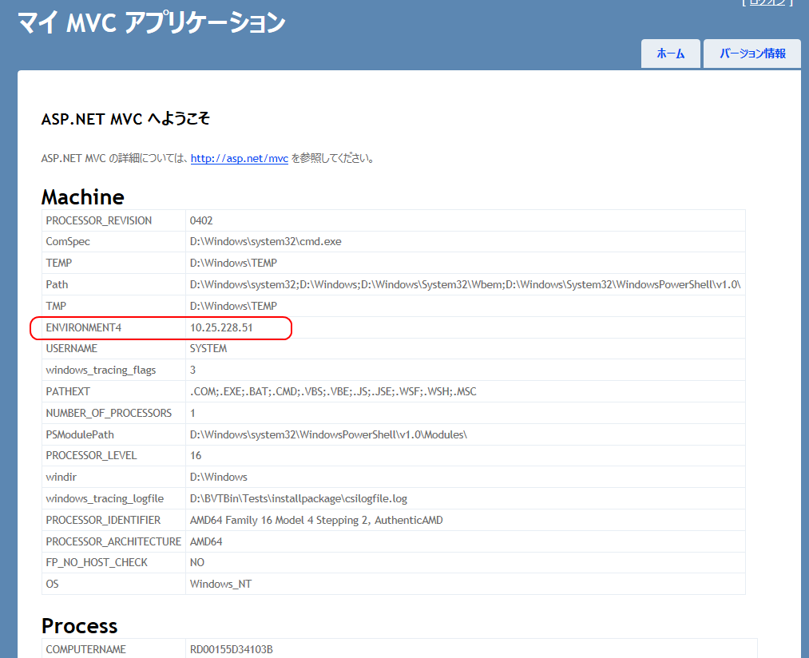Screen dimensions: 809x658
Task: Select the OS name cell
Action: (113, 584)
